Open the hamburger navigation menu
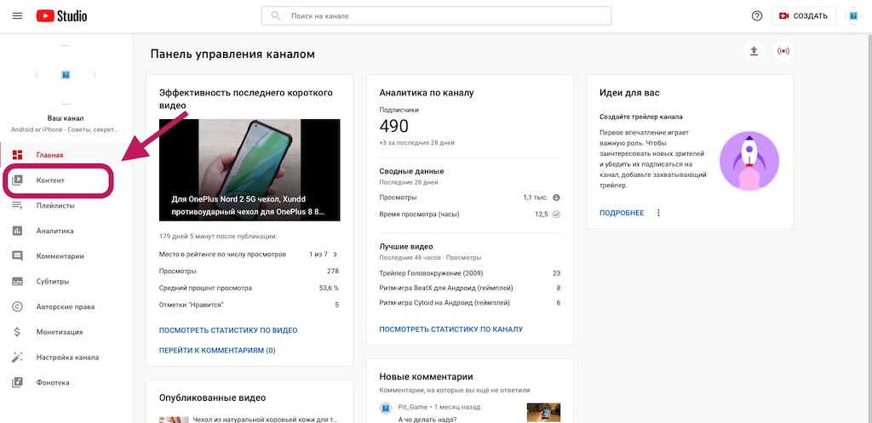 point(17,16)
